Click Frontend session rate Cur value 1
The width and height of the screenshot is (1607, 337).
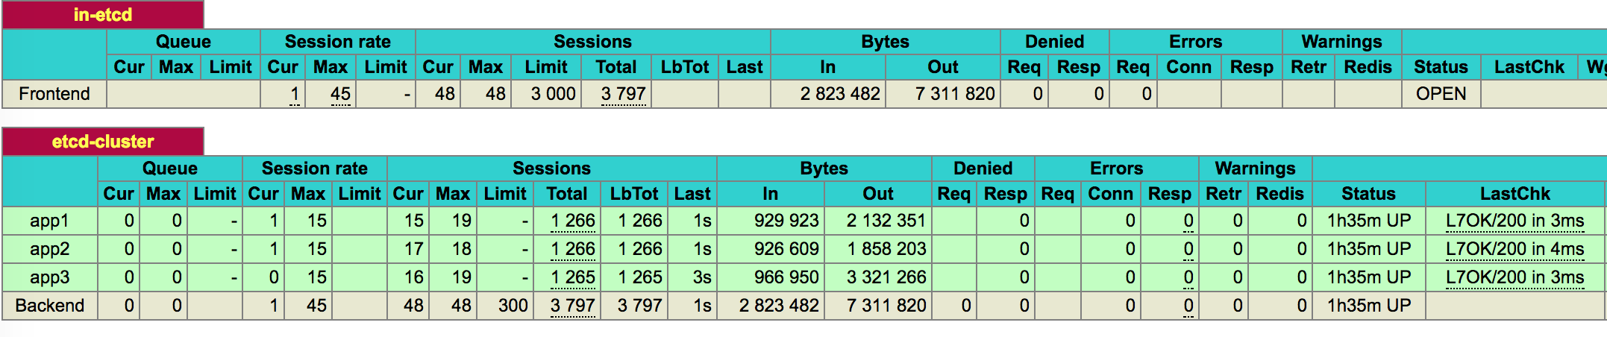(x=295, y=94)
